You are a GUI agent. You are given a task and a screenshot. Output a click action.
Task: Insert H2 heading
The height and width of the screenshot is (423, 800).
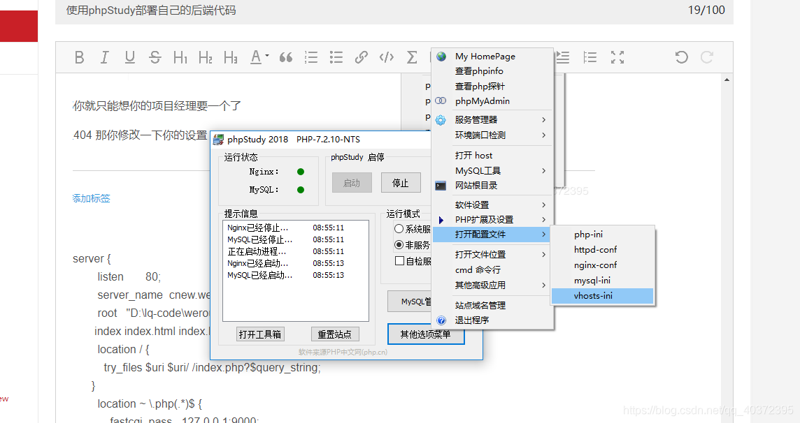click(205, 57)
